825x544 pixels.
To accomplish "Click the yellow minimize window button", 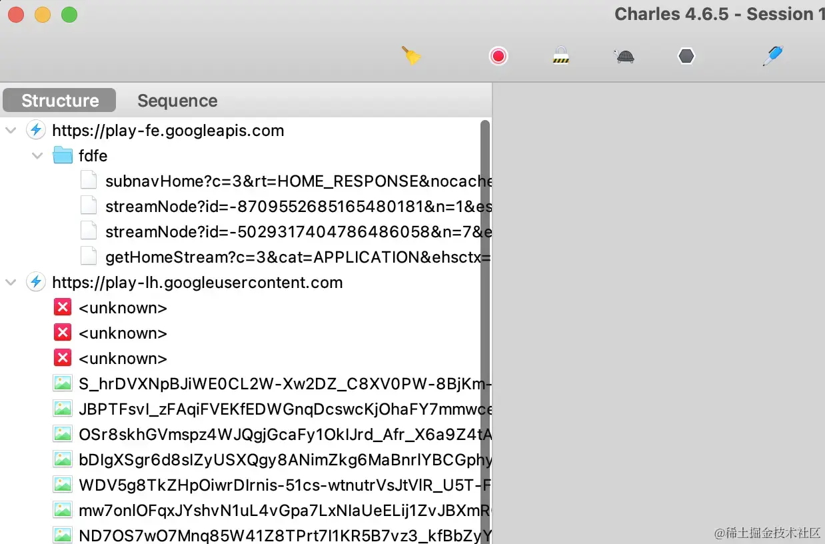I will coord(43,15).
